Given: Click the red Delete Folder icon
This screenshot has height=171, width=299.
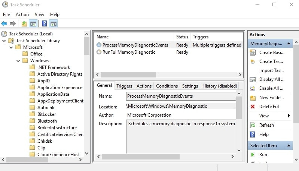Looking at the screenshot, I should (x=253, y=107).
